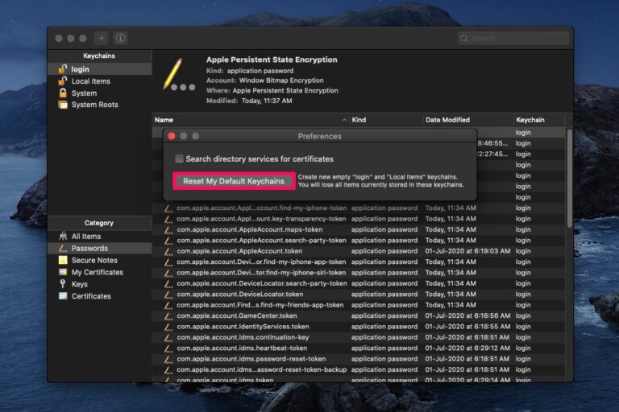Select key-transparency-token row

(359, 219)
